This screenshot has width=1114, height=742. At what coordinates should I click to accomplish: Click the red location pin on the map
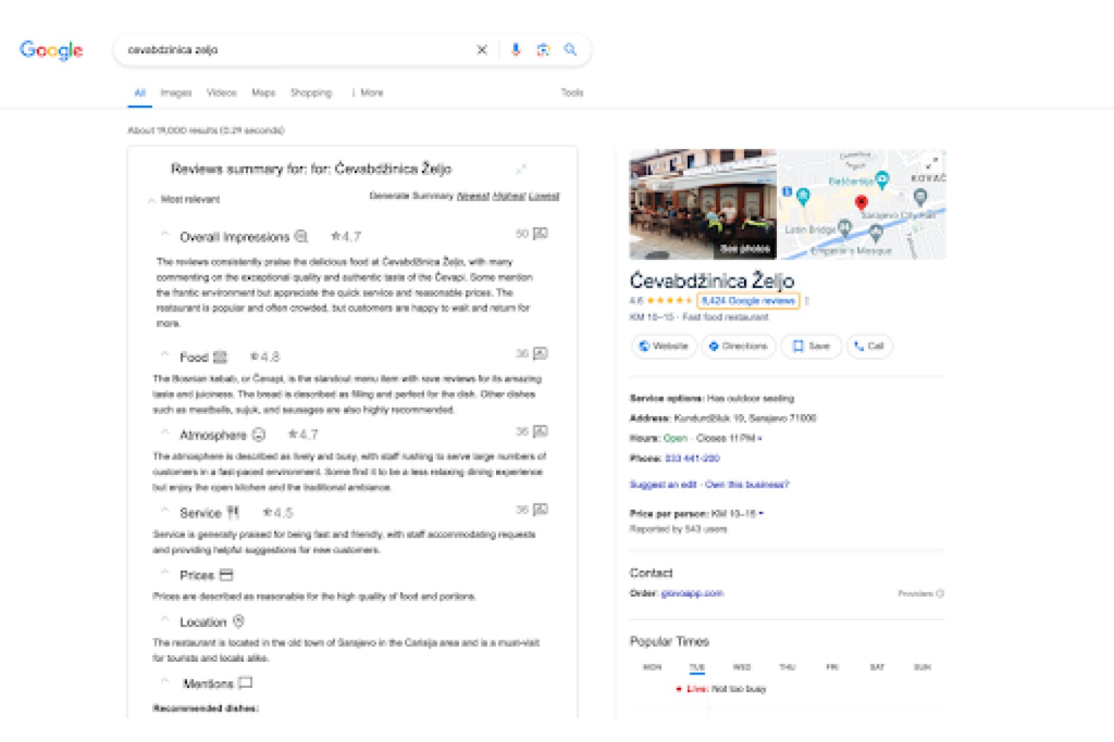pos(861,203)
